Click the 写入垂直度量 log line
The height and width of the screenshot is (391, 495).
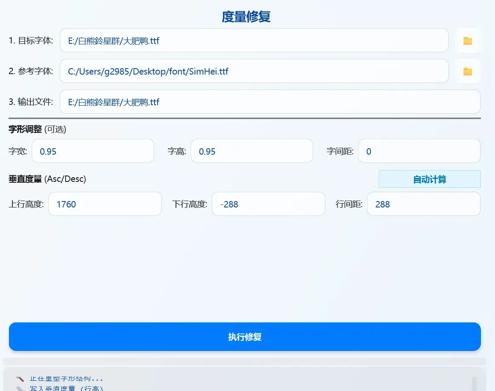pyautogui.click(x=66, y=388)
